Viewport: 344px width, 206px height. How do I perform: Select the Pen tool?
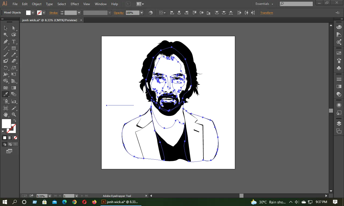(6, 42)
